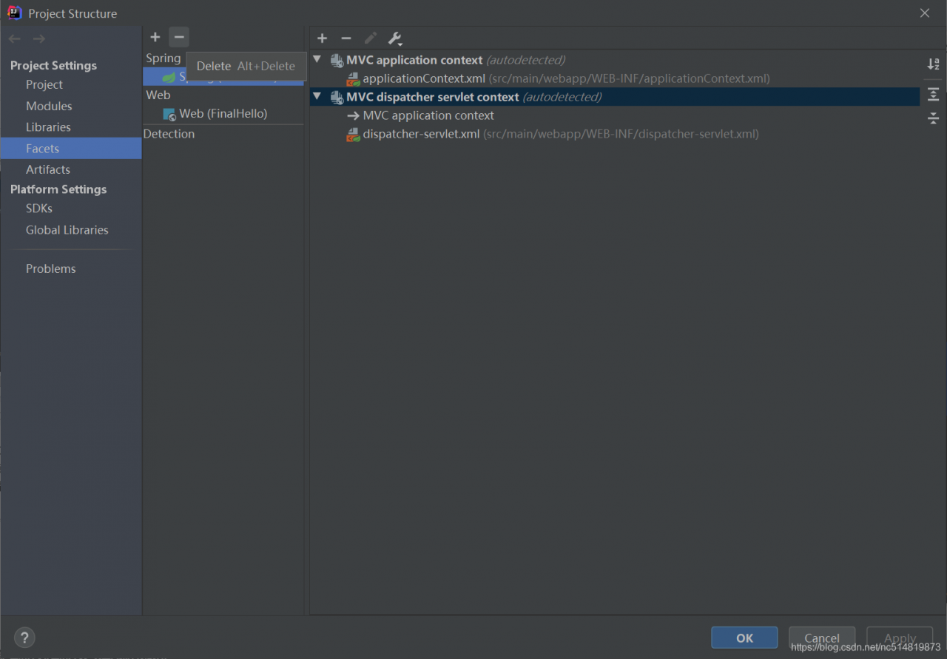Open the SDKs platform settings
This screenshot has height=659, width=947.
tap(39, 209)
